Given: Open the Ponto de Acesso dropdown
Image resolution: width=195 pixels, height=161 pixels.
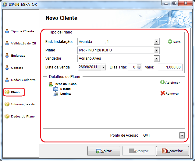Looking at the screenshot, I should pos(182,135).
